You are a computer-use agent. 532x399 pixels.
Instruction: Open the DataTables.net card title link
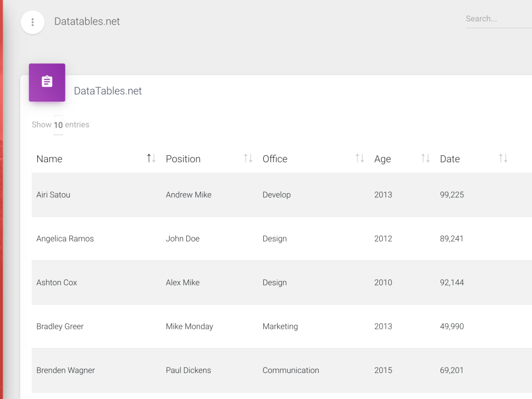tap(107, 90)
